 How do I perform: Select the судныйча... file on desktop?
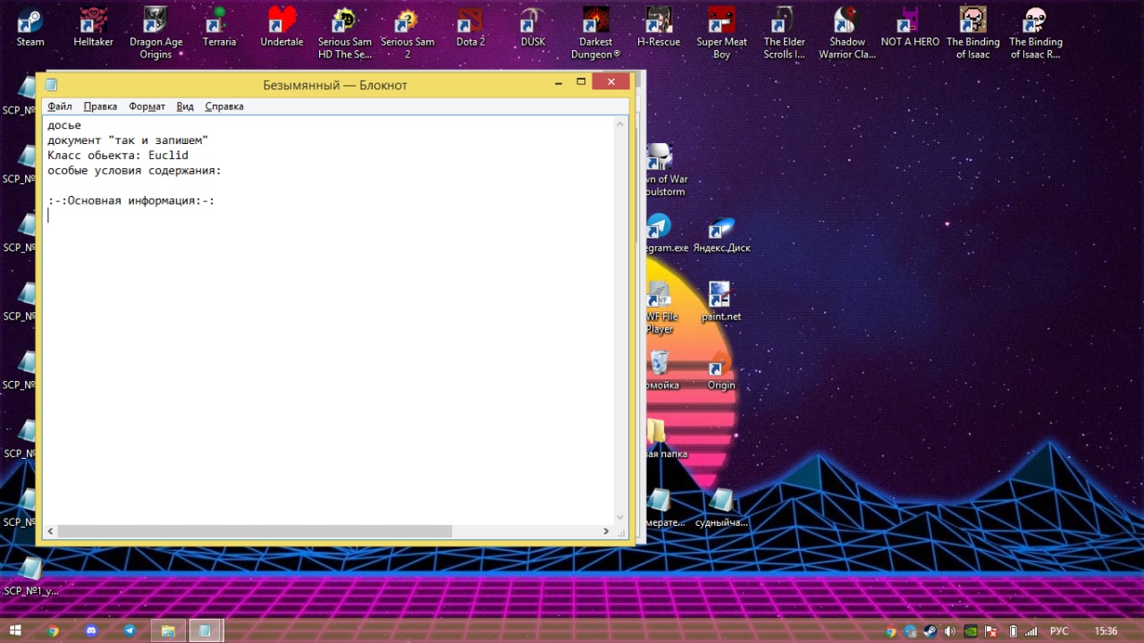click(721, 508)
